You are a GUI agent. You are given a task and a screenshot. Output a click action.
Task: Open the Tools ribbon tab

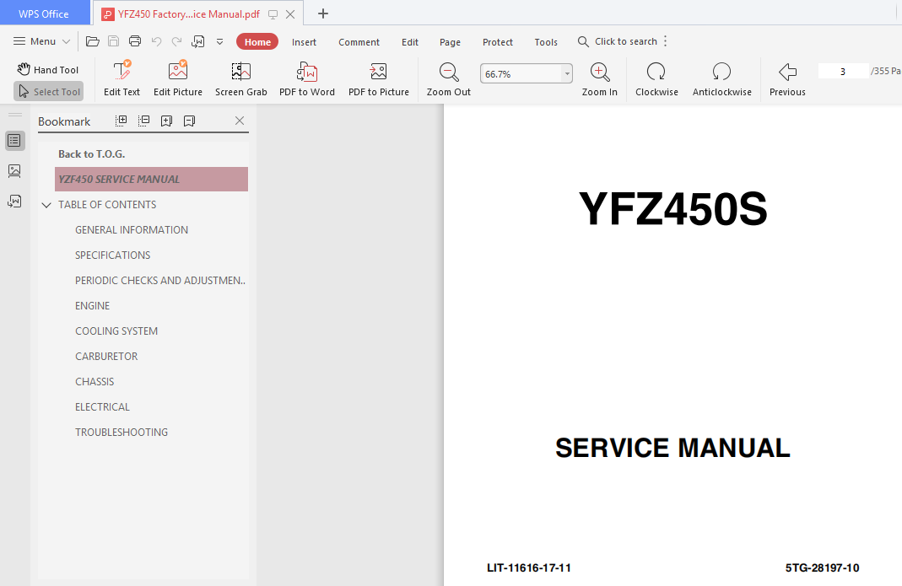click(x=546, y=42)
